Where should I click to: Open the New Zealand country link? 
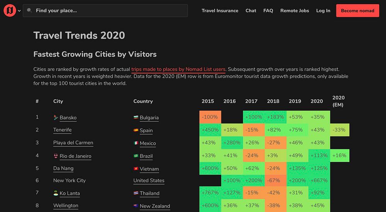click(155, 206)
